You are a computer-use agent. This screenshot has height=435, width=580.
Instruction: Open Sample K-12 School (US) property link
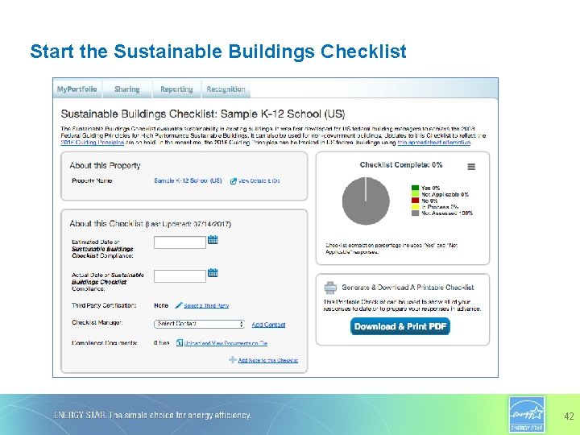tap(188, 180)
